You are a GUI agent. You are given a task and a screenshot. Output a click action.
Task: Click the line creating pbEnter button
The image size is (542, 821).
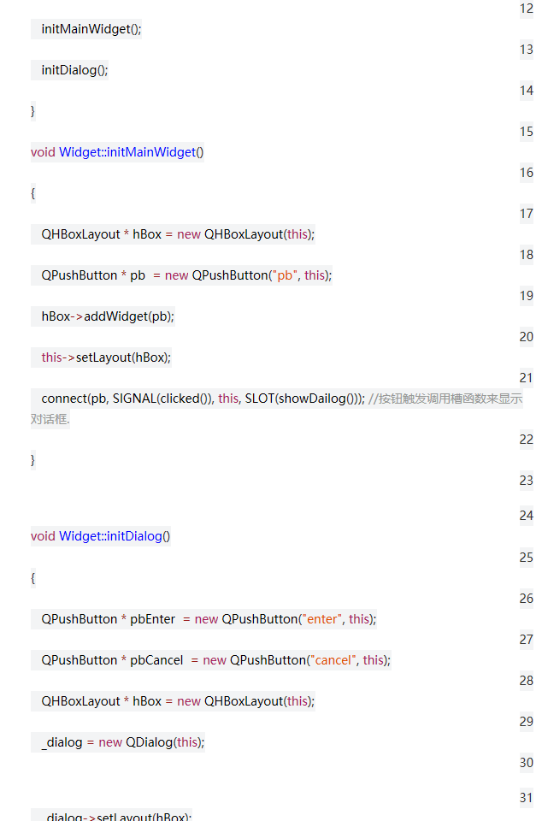click(x=209, y=619)
